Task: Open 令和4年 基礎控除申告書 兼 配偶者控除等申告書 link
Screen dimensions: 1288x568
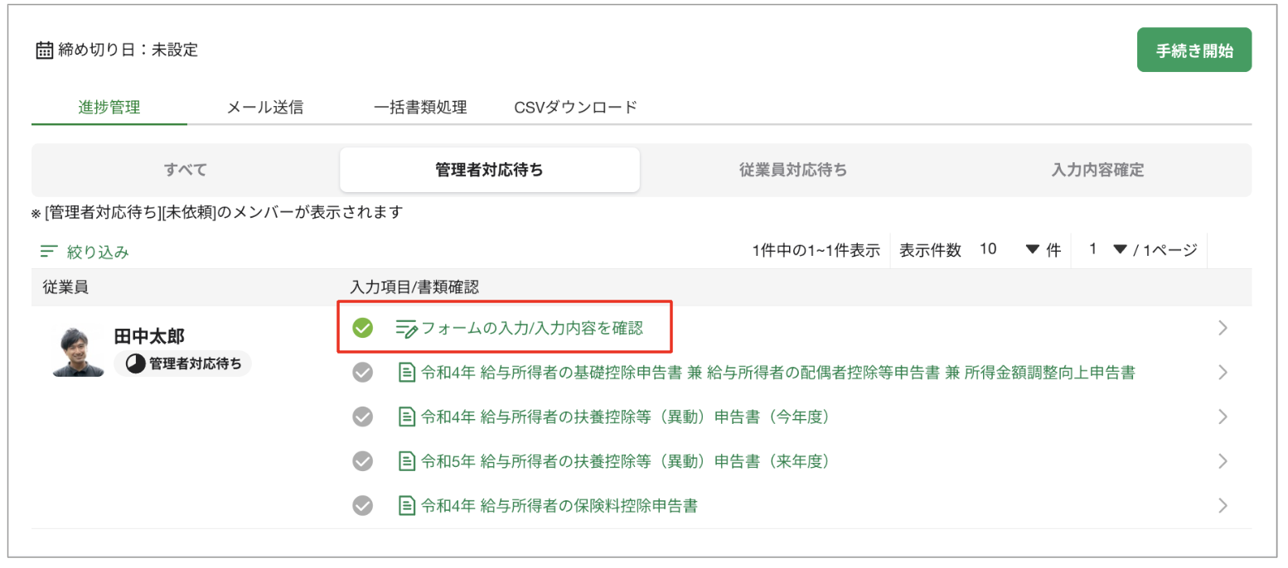Action: pos(778,373)
